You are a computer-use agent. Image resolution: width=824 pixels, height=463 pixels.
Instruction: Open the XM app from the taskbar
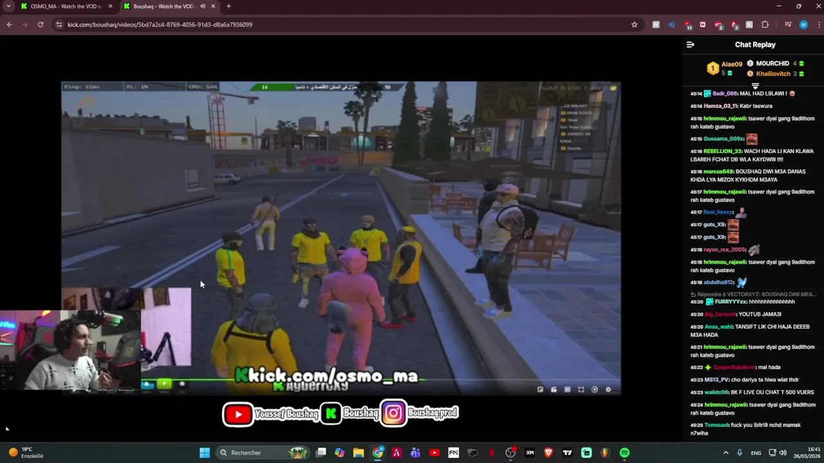click(530, 453)
